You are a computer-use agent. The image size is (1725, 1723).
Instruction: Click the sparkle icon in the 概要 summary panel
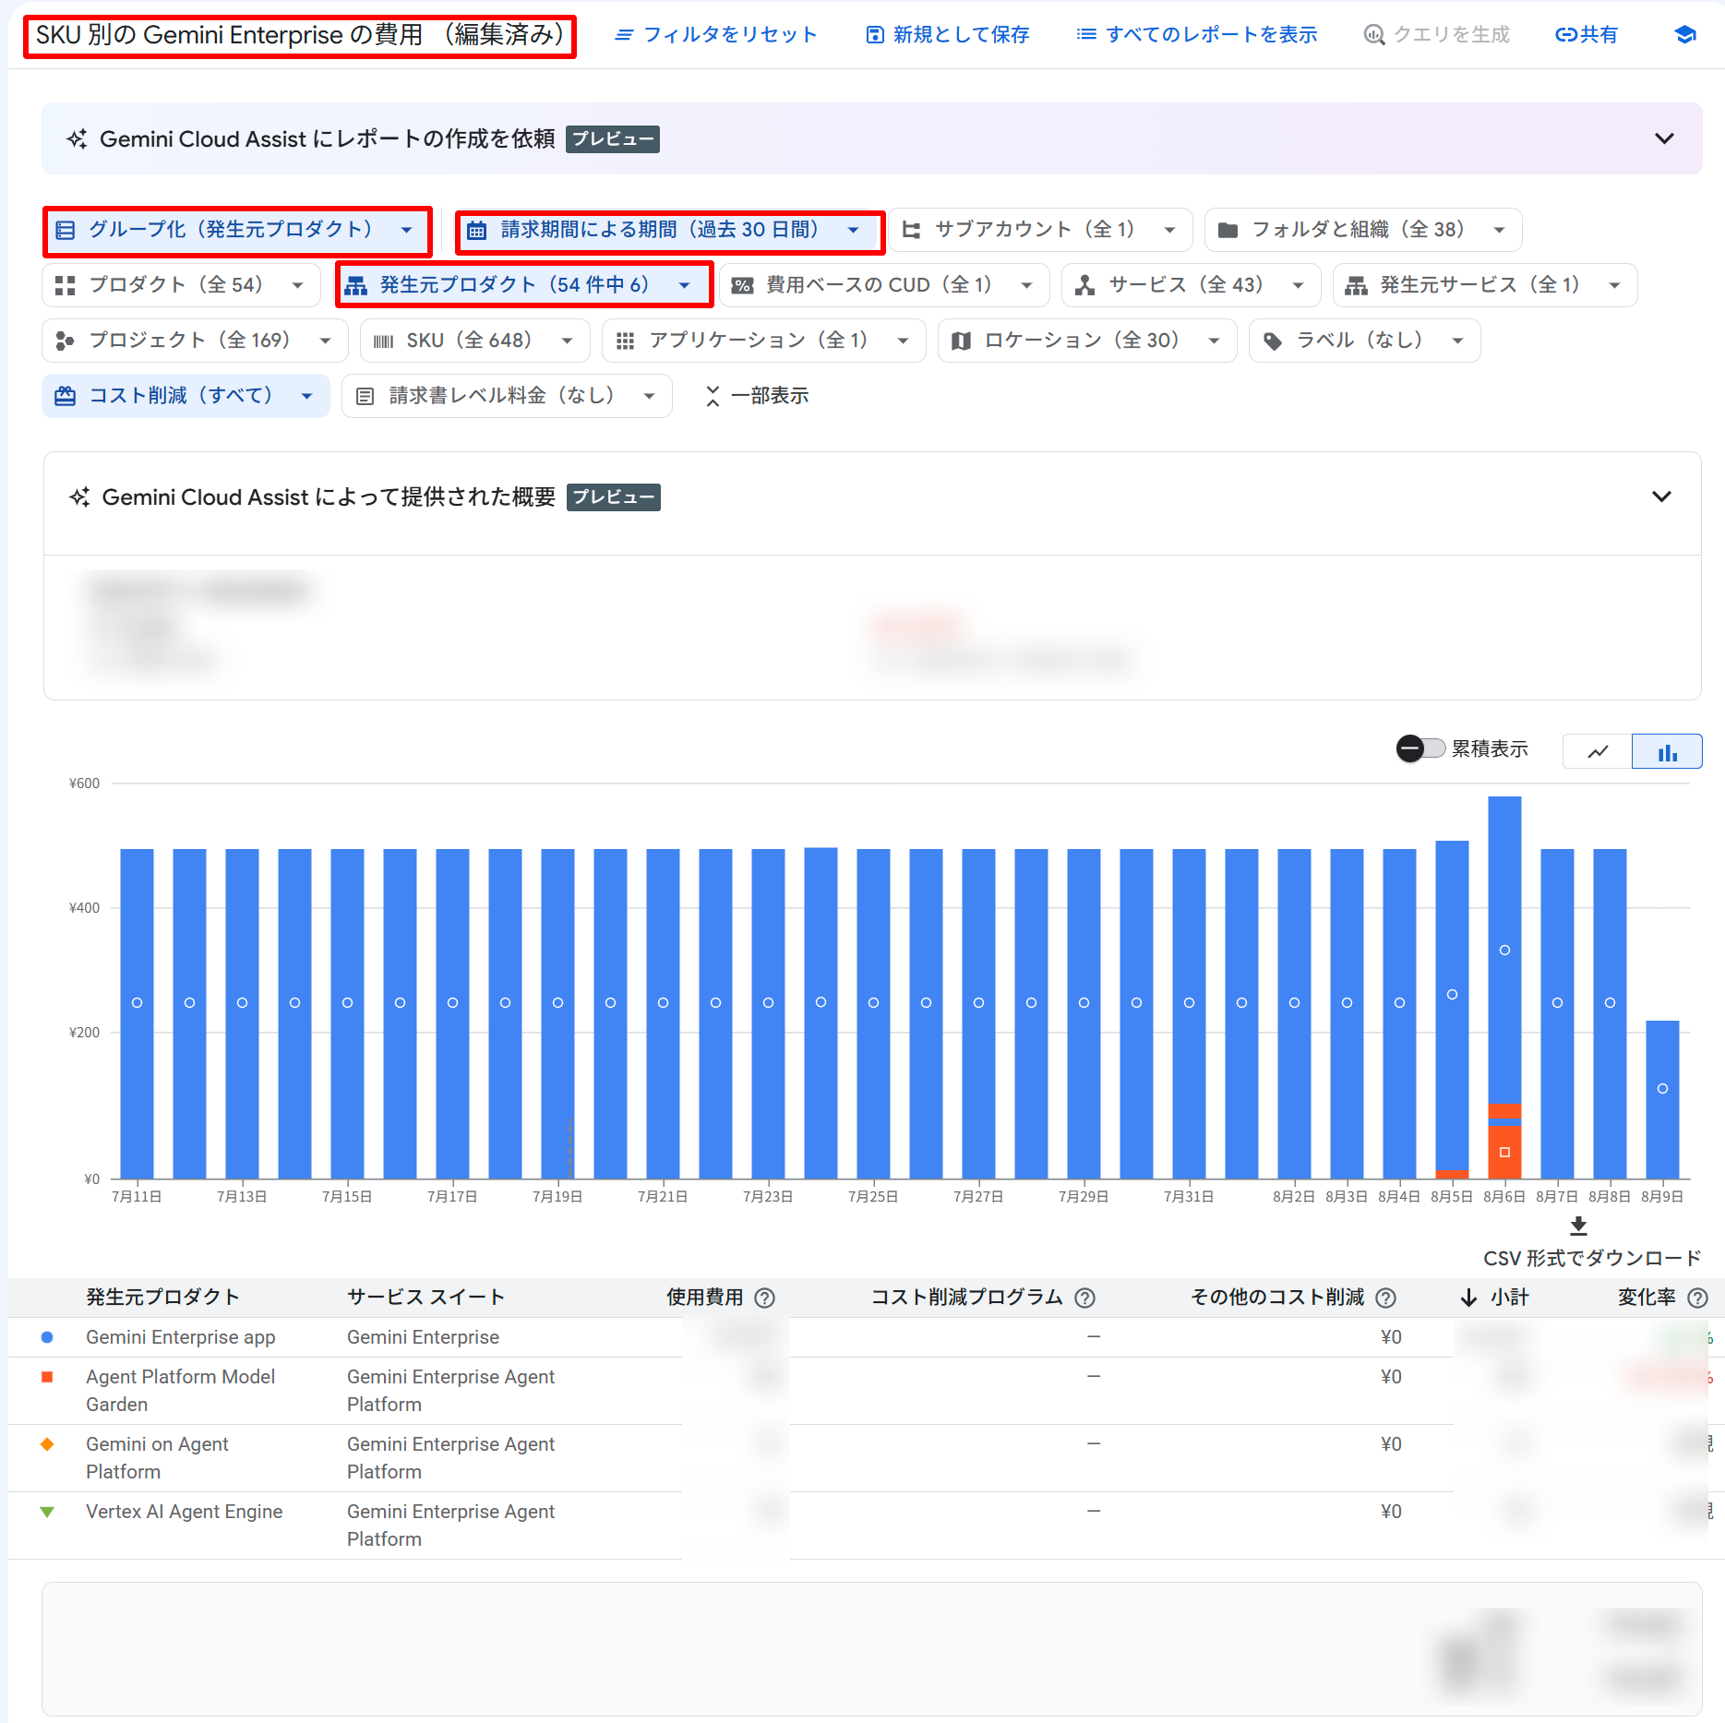point(80,497)
